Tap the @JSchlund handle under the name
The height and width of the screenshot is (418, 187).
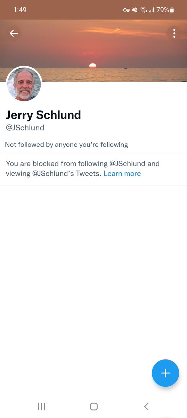click(25, 128)
